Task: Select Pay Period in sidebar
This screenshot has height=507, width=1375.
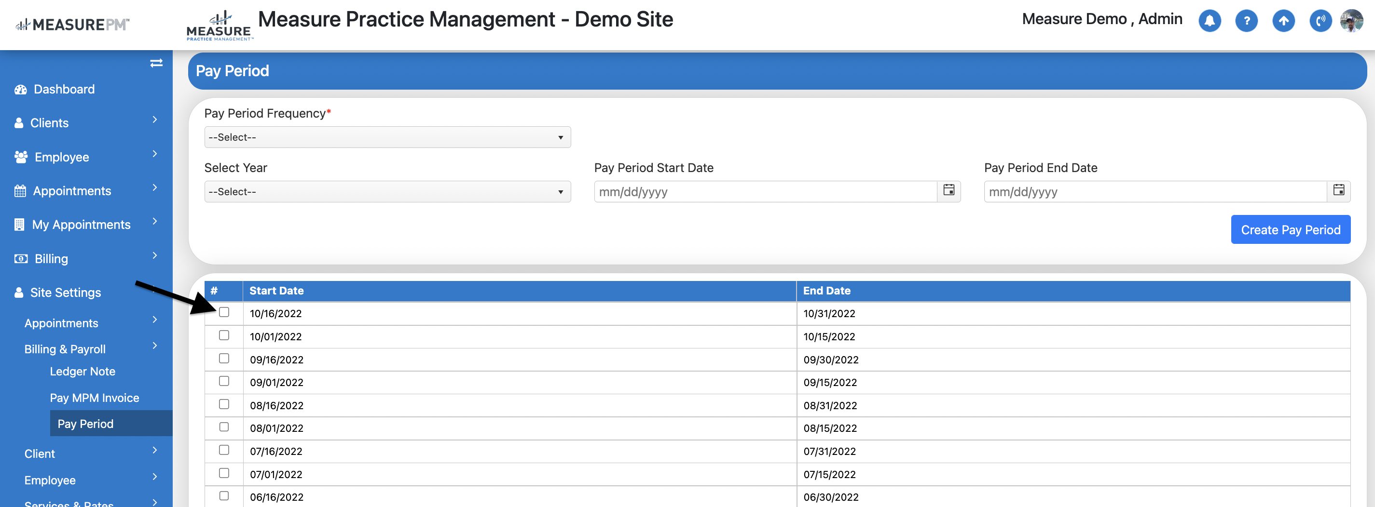Action: 111,423
